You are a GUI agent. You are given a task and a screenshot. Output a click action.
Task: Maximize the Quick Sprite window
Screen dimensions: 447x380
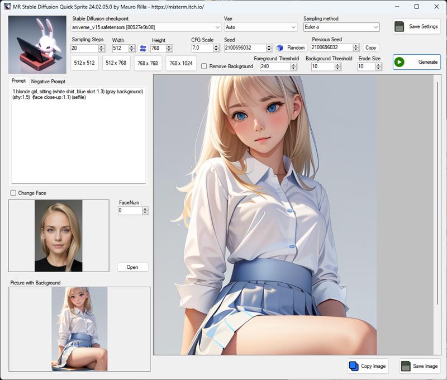(x=416, y=7)
